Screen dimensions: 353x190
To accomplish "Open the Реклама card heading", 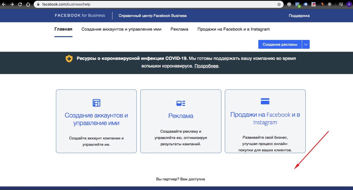I will [181, 116].
